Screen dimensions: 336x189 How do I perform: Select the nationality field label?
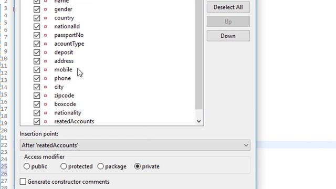[x=68, y=113]
